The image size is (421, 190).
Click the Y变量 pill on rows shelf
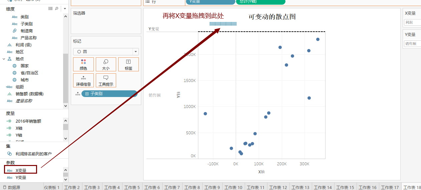(210, 2)
